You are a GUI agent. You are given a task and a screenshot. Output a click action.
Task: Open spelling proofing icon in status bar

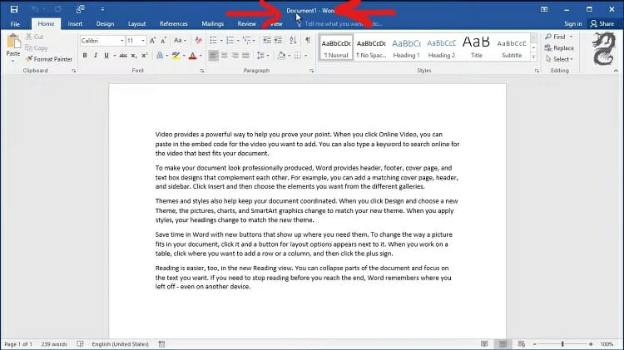(80, 344)
